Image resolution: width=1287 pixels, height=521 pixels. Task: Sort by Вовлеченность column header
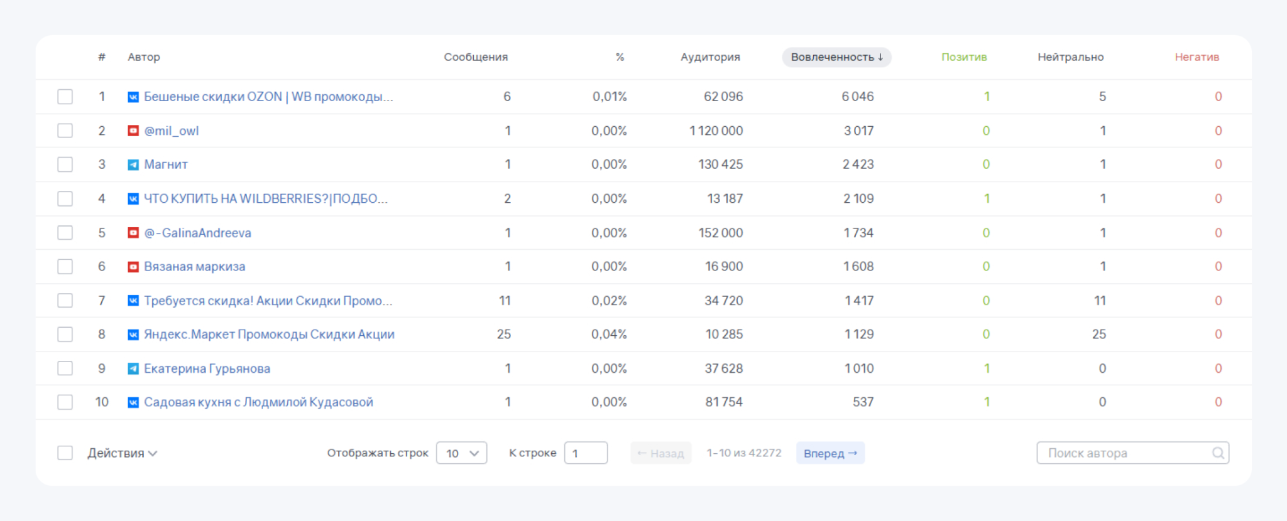tap(836, 57)
